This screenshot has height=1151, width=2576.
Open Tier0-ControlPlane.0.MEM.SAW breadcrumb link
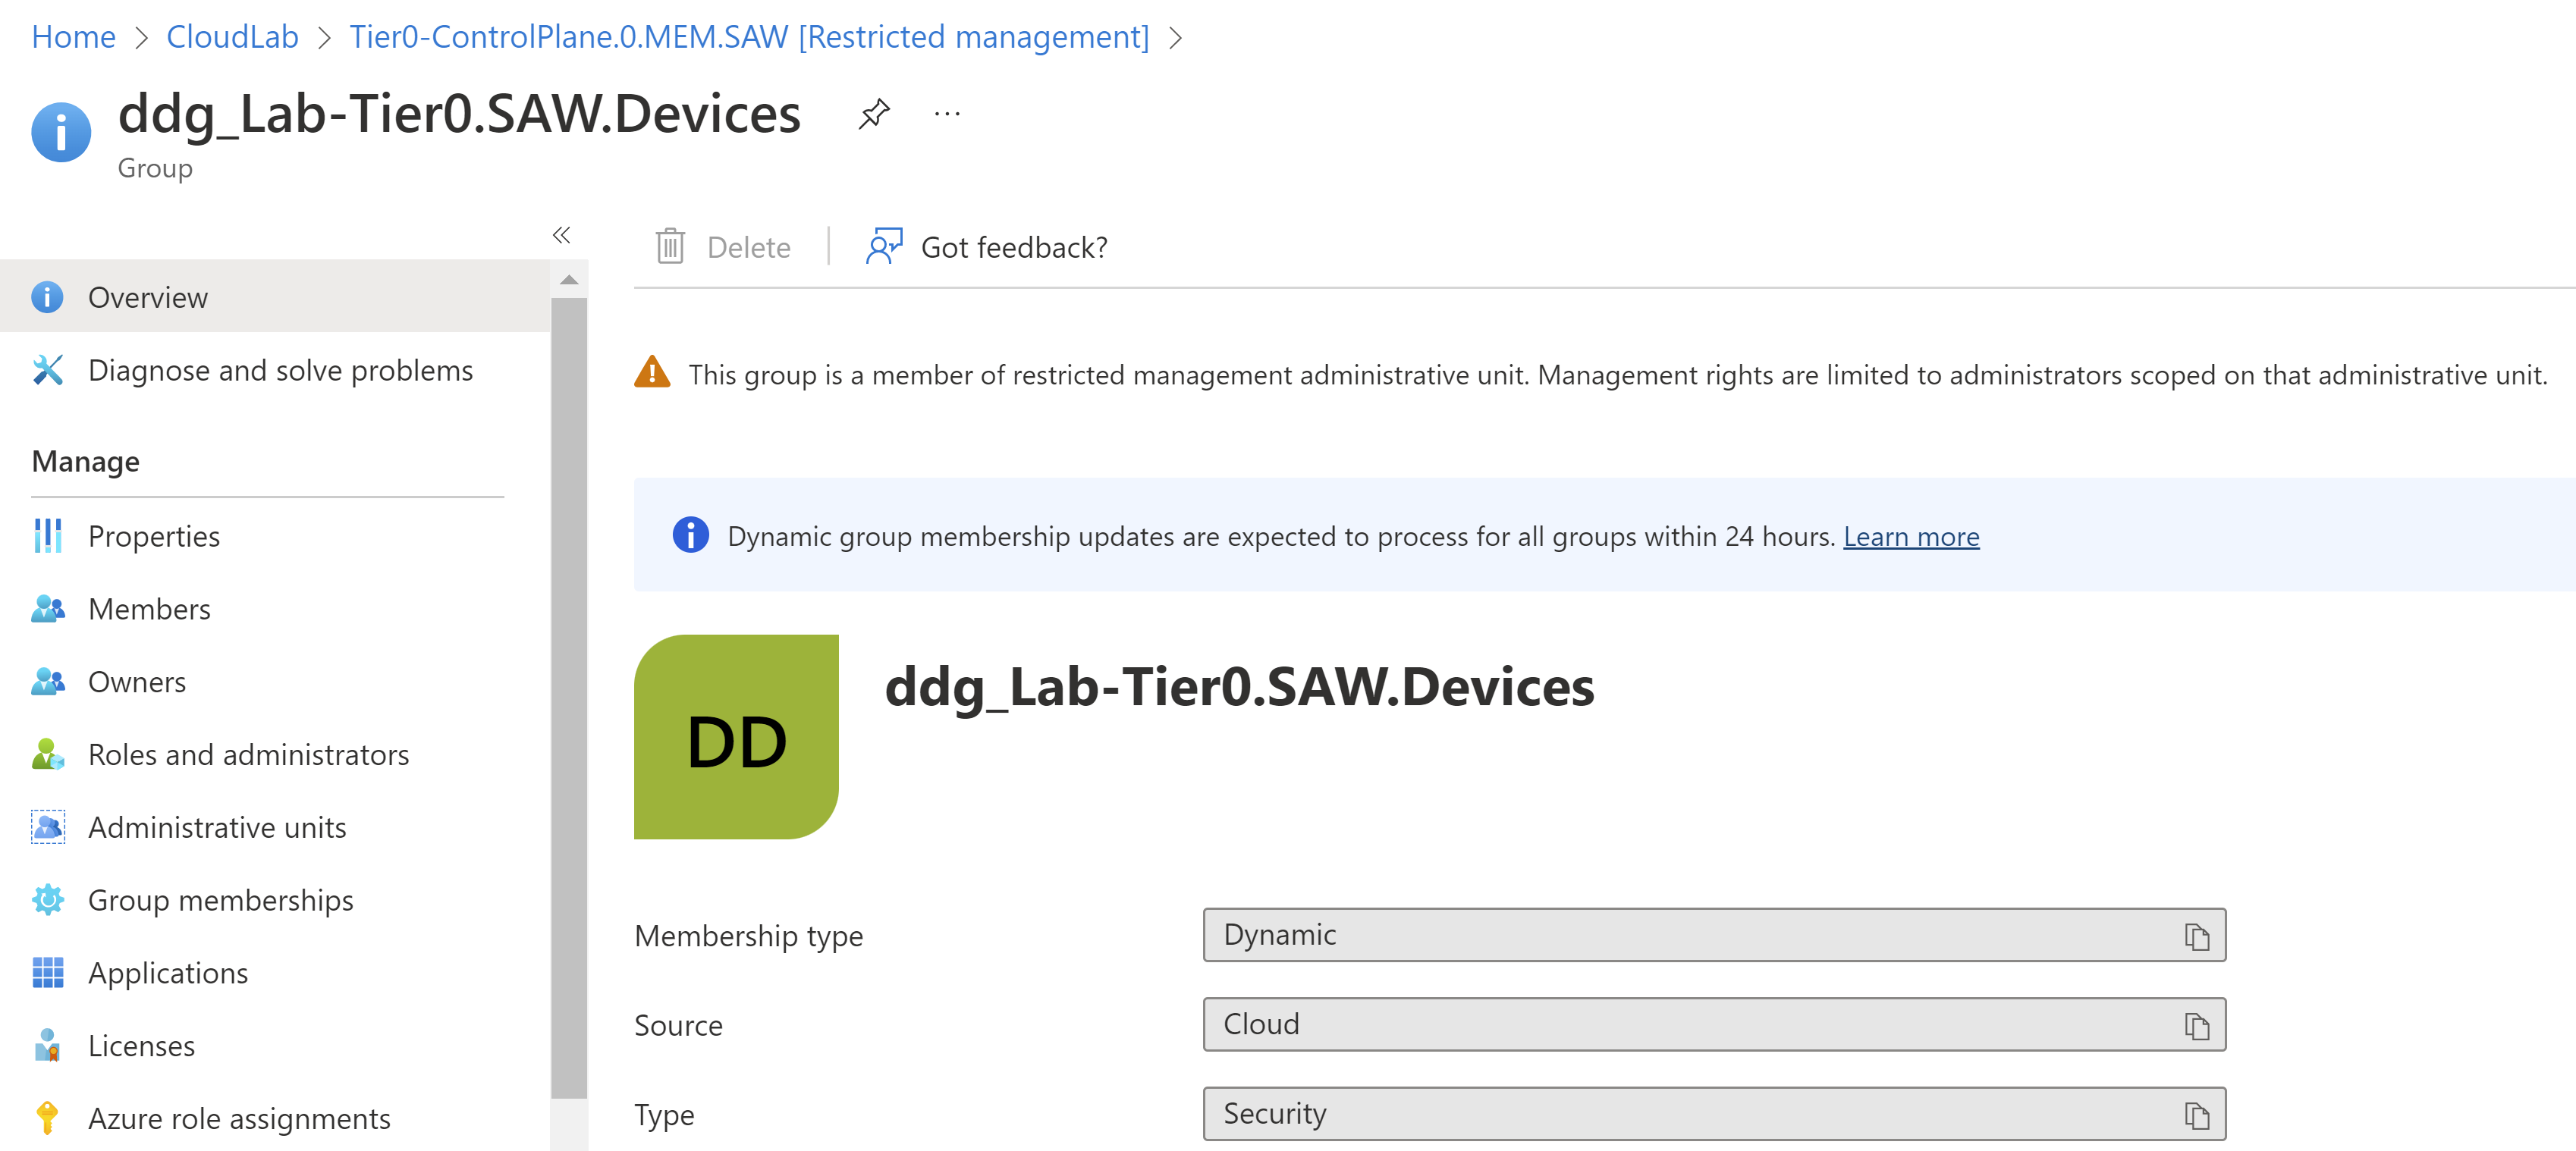coord(749,37)
